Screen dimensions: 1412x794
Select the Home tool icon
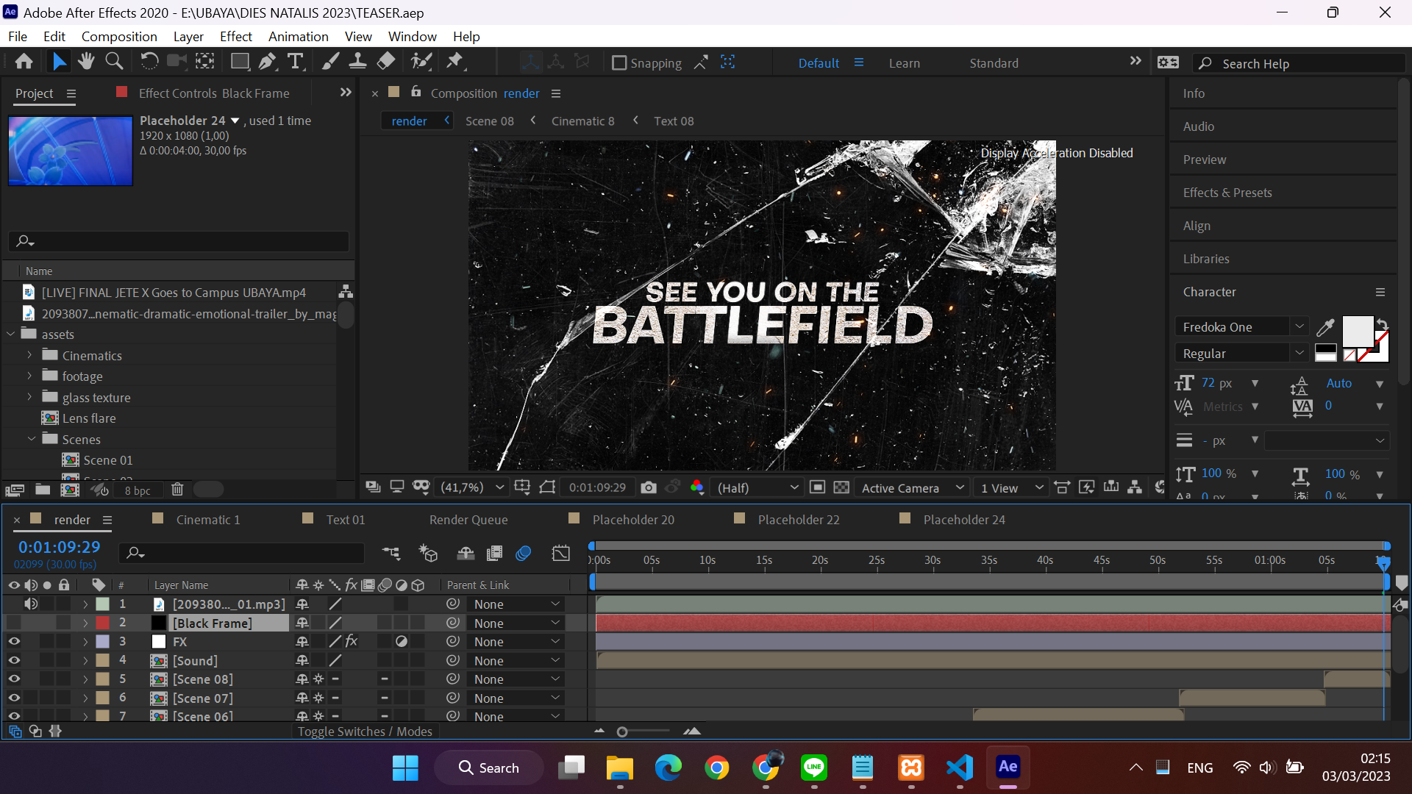coord(24,62)
